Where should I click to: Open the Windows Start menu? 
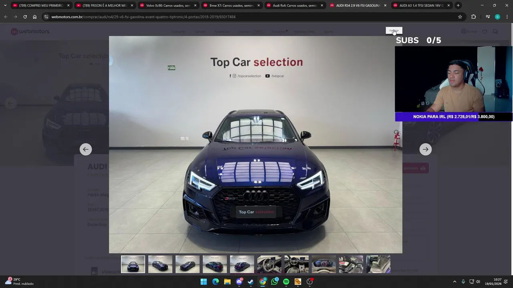[x=204, y=282]
